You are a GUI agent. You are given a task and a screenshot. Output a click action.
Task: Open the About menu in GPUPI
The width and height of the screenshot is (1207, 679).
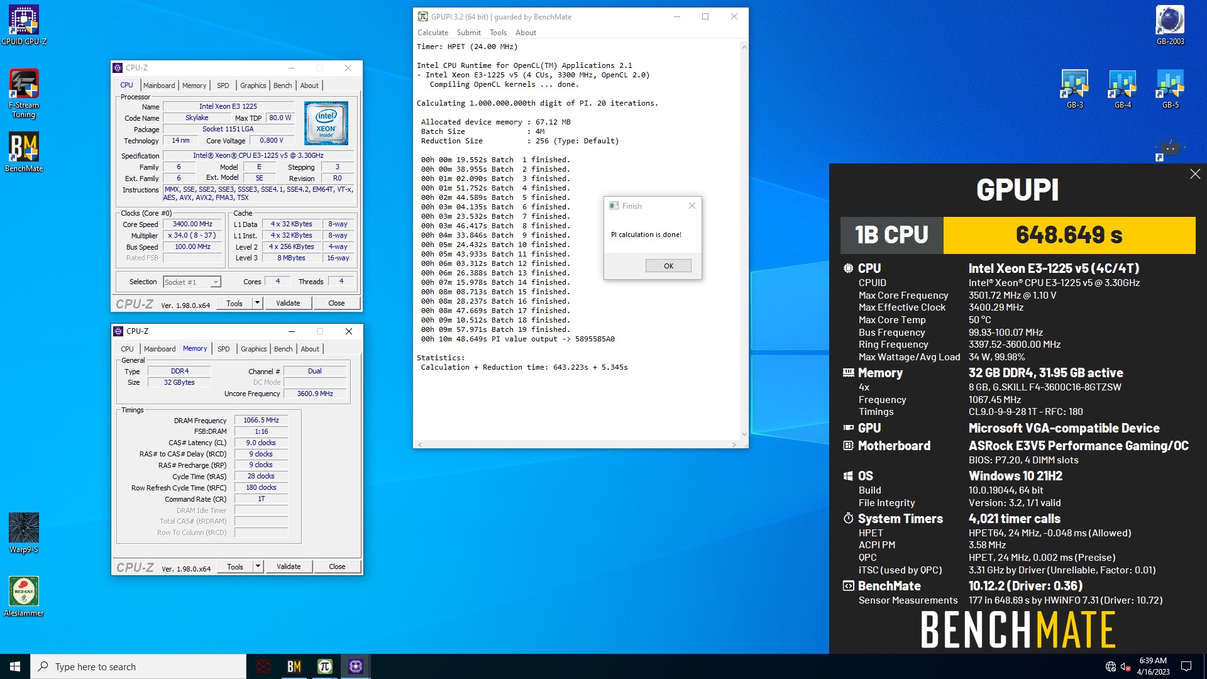click(526, 33)
